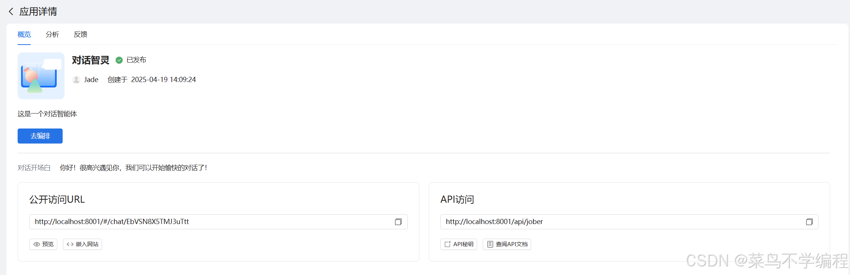Open the API秘钥 button
The height and width of the screenshot is (275, 850).
(x=459, y=244)
